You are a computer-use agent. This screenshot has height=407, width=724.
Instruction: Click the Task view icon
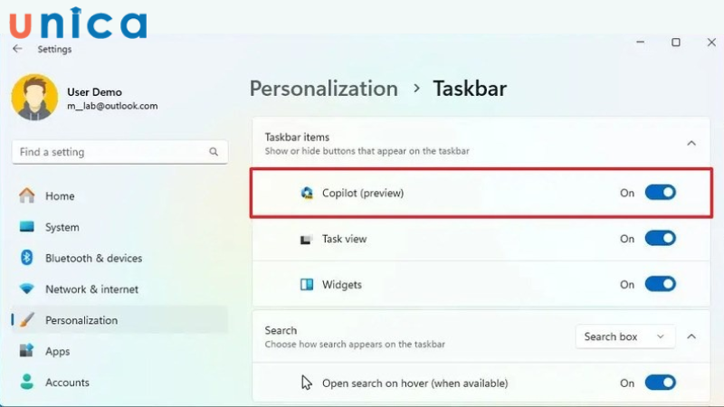(x=306, y=240)
